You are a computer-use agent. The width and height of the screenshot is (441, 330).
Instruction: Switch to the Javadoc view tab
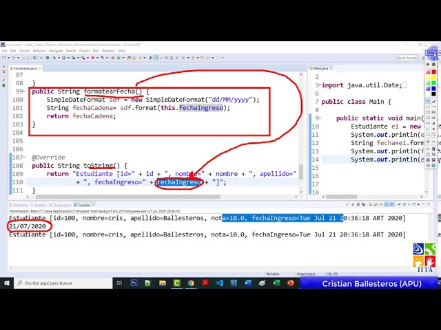coord(39,205)
